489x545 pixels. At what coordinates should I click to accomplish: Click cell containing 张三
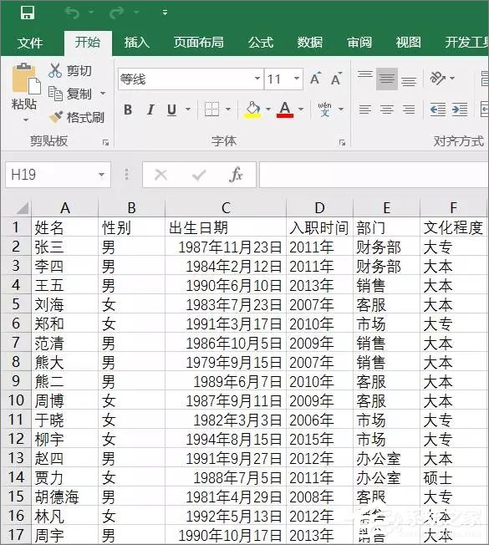65,247
